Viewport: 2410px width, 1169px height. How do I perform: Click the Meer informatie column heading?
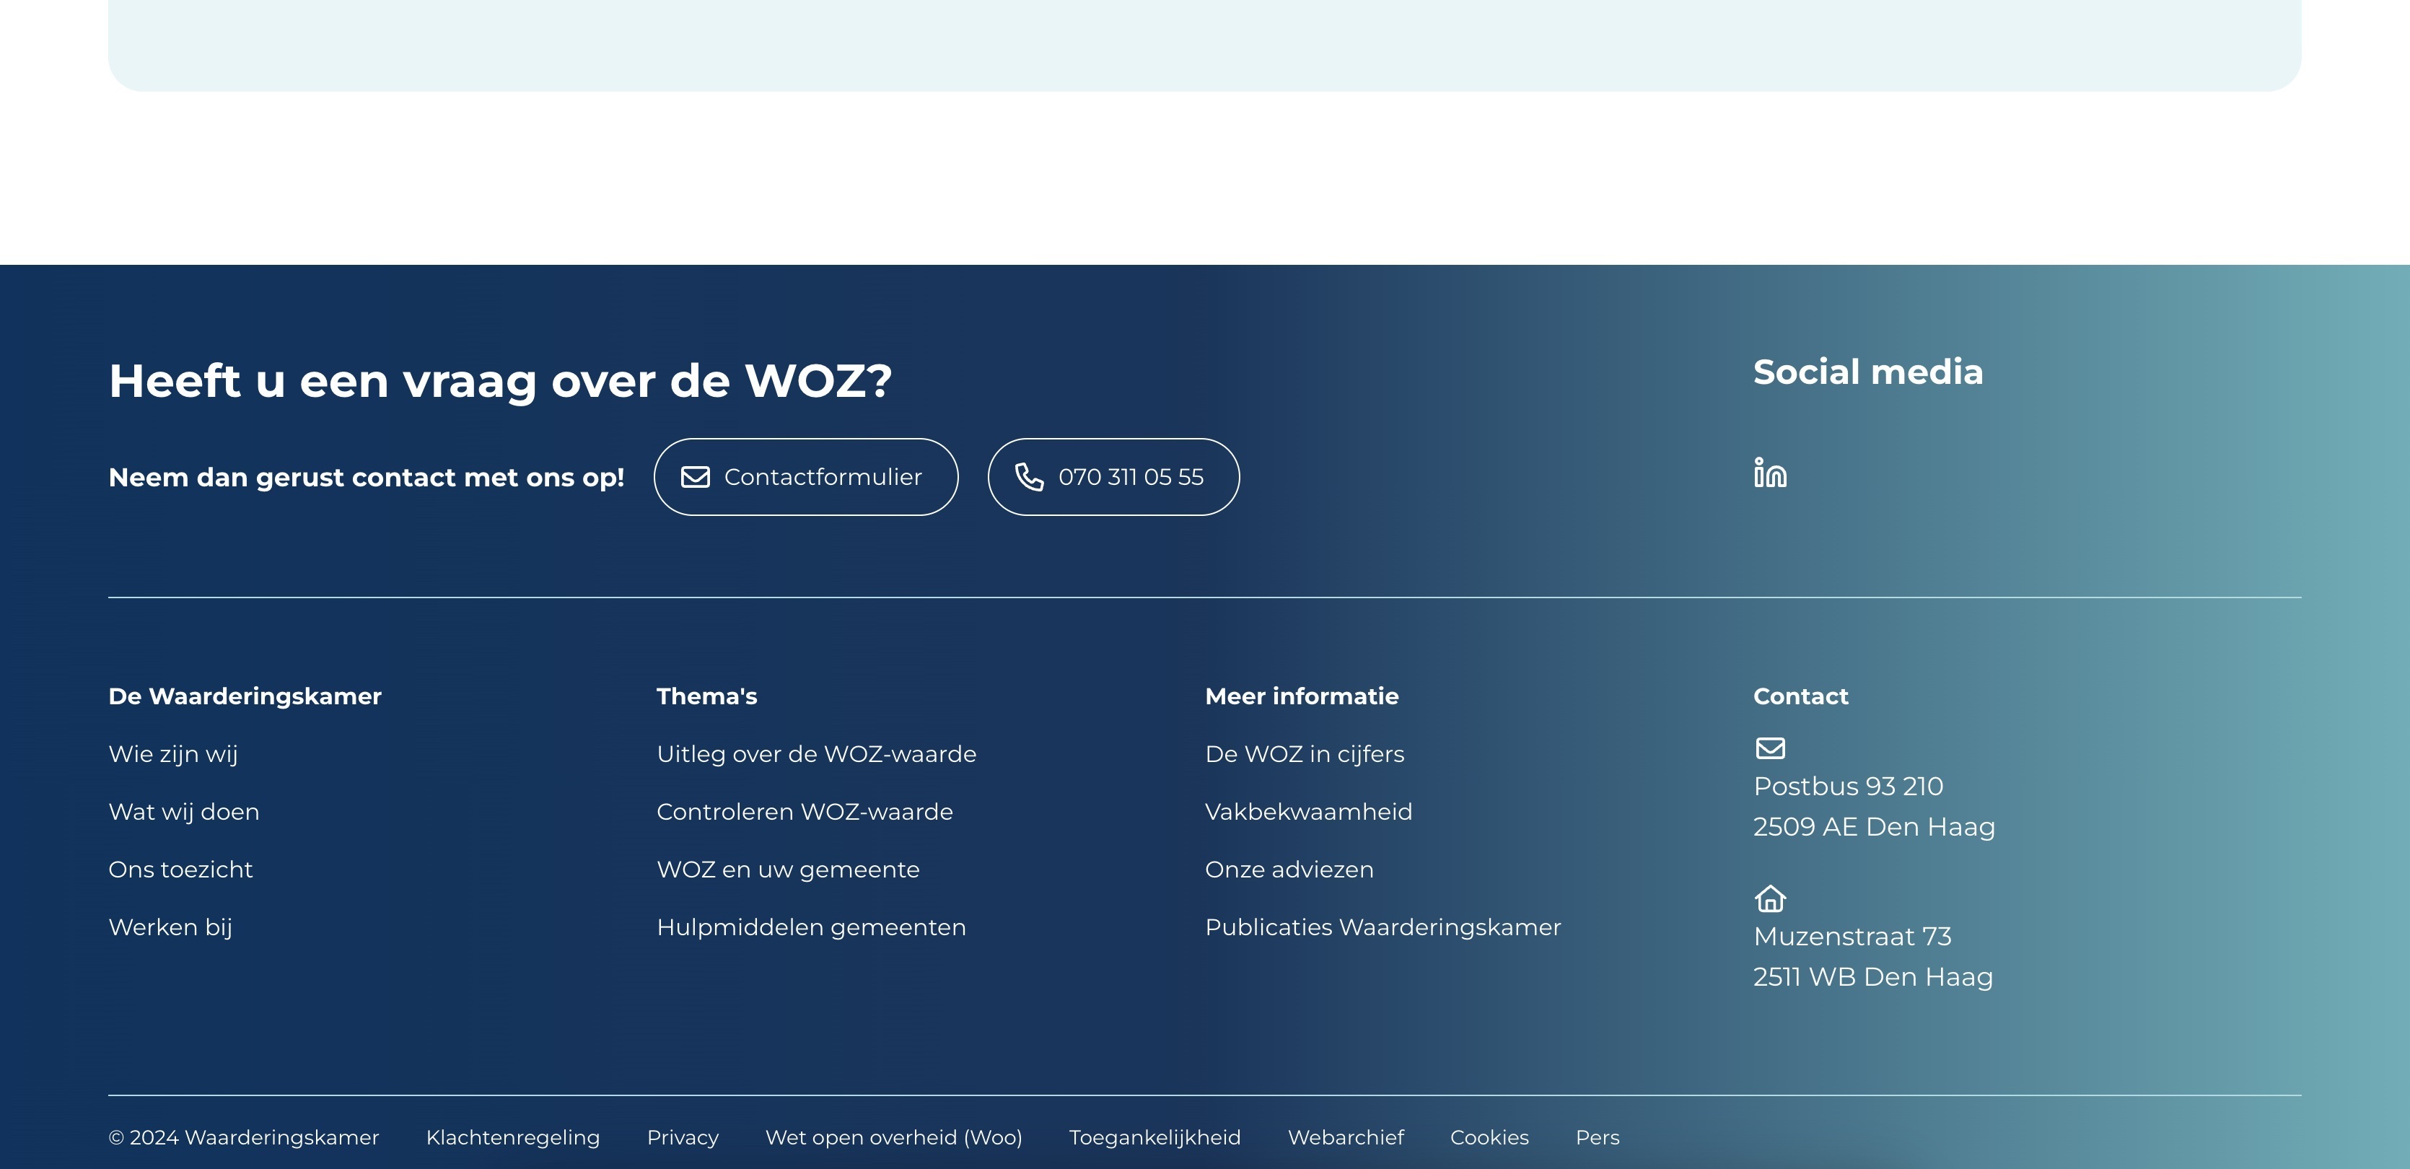click(1302, 696)
